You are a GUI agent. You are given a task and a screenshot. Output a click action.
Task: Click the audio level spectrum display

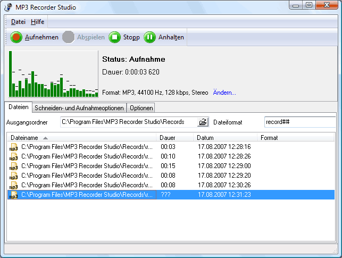[x=53, y=74]
